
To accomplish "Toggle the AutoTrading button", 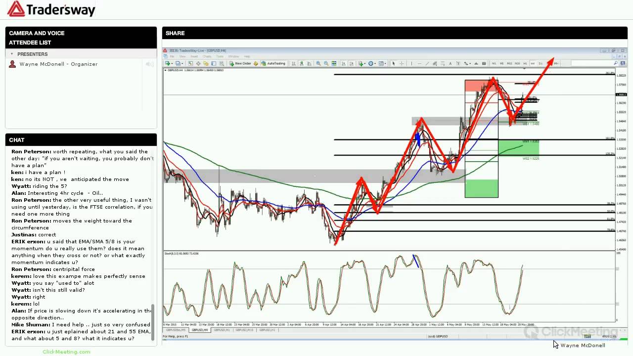I will click(x=273, y=63).
